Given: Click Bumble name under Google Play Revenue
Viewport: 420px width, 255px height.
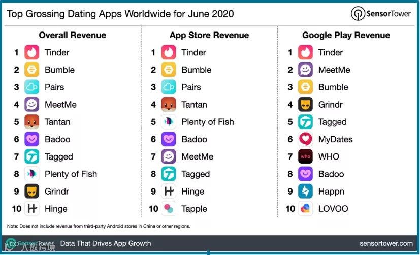Looking at the screenshot, I should [x=333, y=87].
